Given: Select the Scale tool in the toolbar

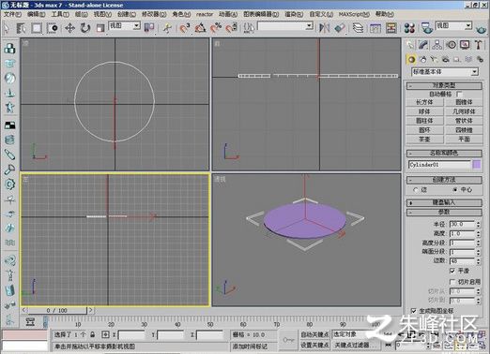Looking at the screenshot, I should coord(100,28).
